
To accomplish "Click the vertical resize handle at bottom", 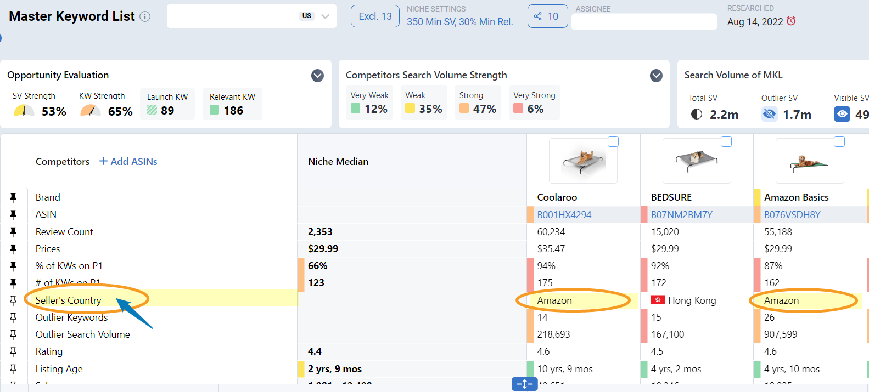I will tap(524, 384).
